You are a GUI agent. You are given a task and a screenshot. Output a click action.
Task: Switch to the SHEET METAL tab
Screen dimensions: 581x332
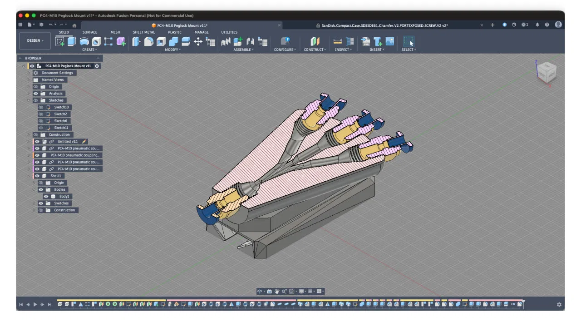coord(144,32)
